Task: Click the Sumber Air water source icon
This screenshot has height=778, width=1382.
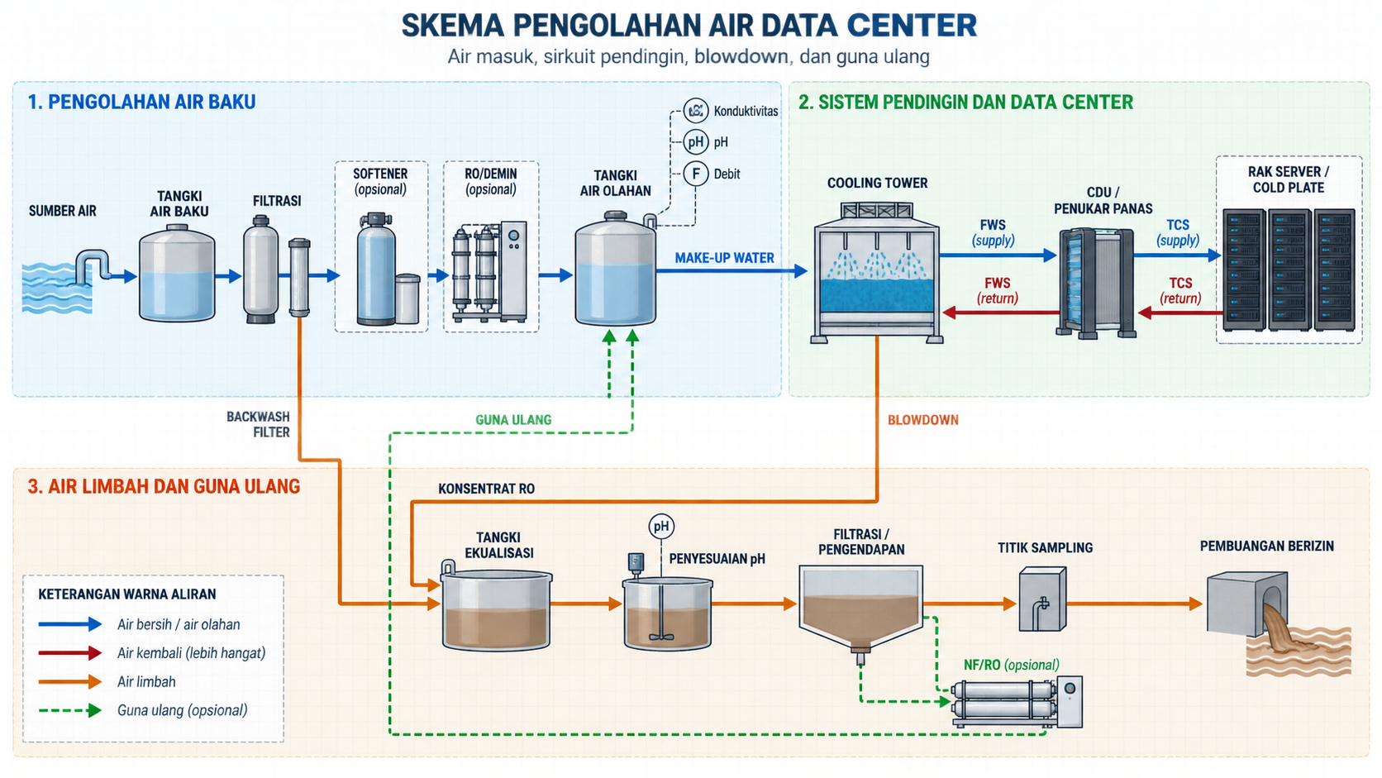Action: (x=65, y=281)
